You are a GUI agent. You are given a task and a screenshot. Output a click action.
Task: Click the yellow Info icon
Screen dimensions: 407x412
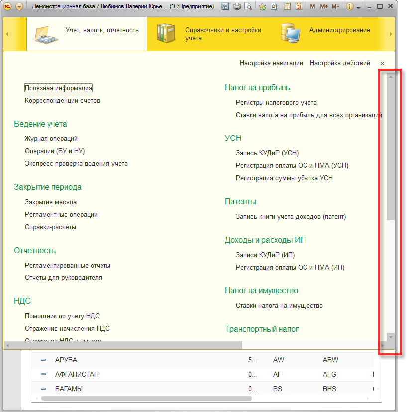point(349,6)
